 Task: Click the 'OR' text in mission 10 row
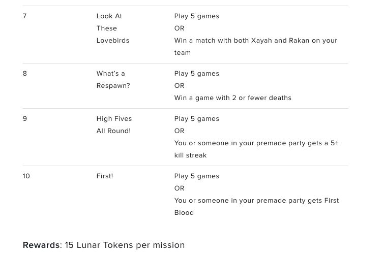click(x=179, y=188)
